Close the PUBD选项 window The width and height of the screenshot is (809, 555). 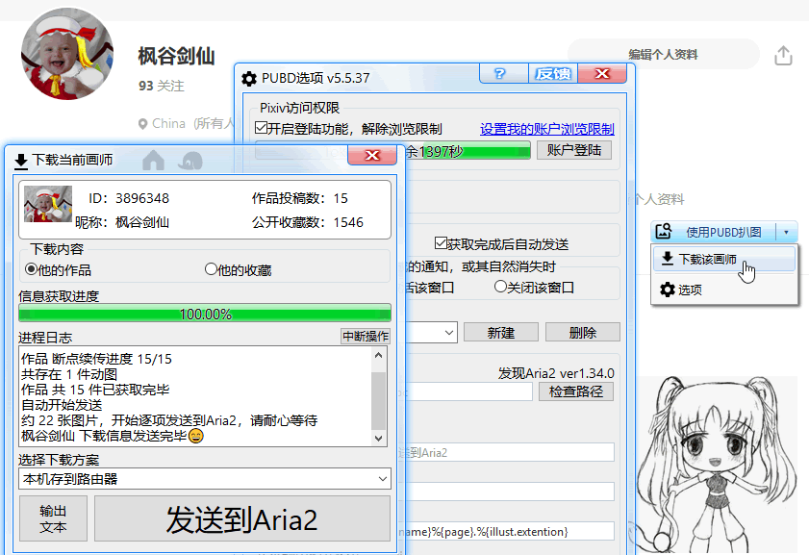(602, 74)
